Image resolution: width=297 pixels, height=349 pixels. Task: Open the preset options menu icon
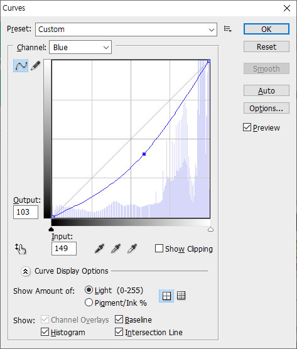click(x=227, y=29)
